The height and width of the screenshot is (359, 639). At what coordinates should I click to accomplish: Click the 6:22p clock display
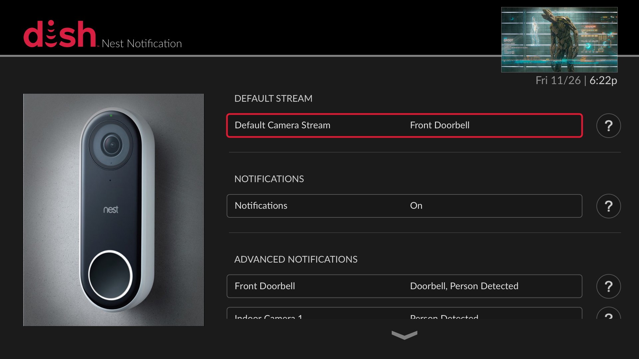click(603, 80)
